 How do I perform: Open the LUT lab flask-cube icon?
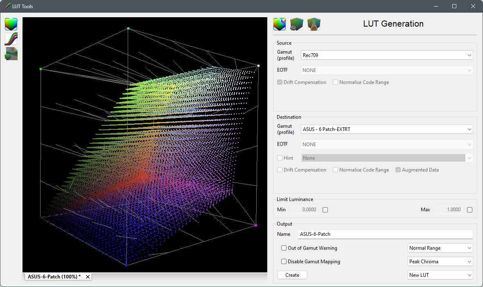(314, 24)
